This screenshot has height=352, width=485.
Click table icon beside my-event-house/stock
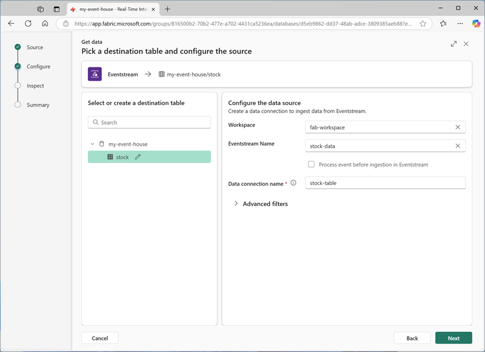point(161,74)
